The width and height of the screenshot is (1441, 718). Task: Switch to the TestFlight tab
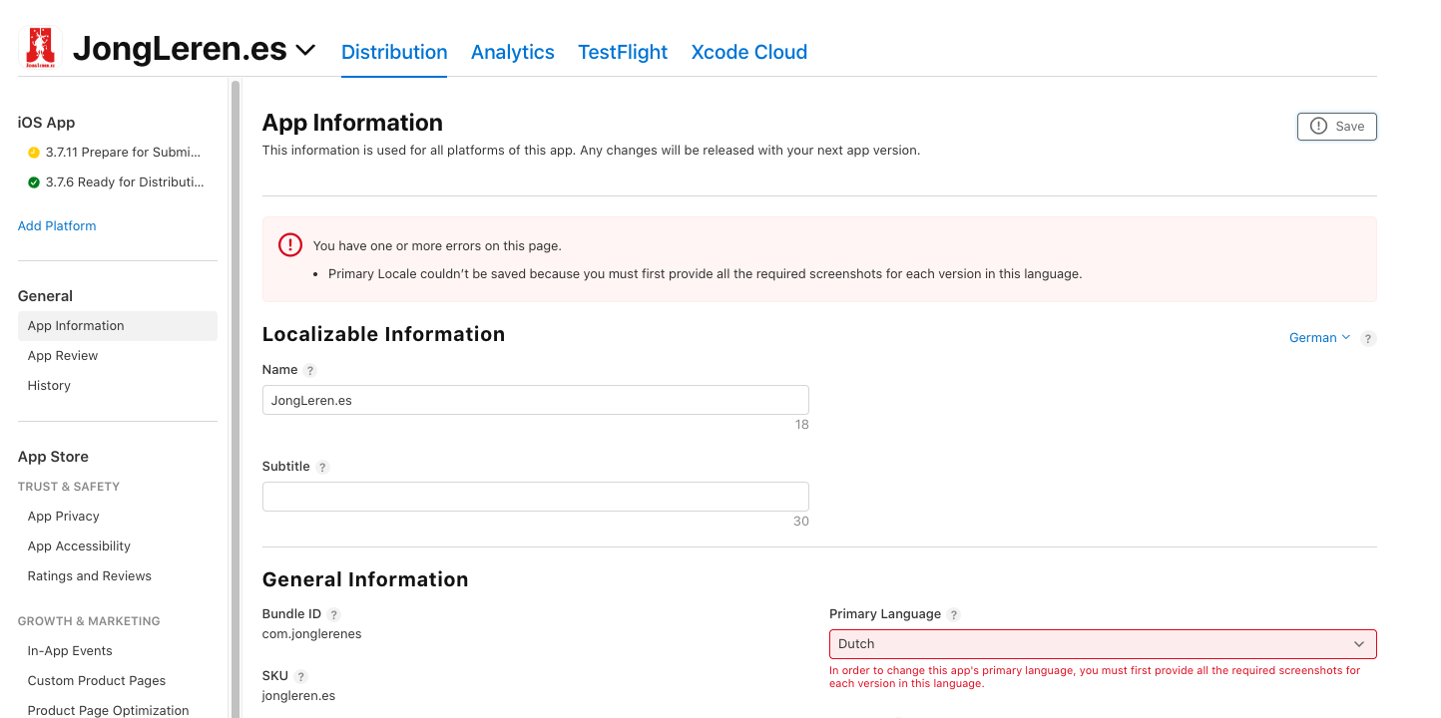[623, 52]
